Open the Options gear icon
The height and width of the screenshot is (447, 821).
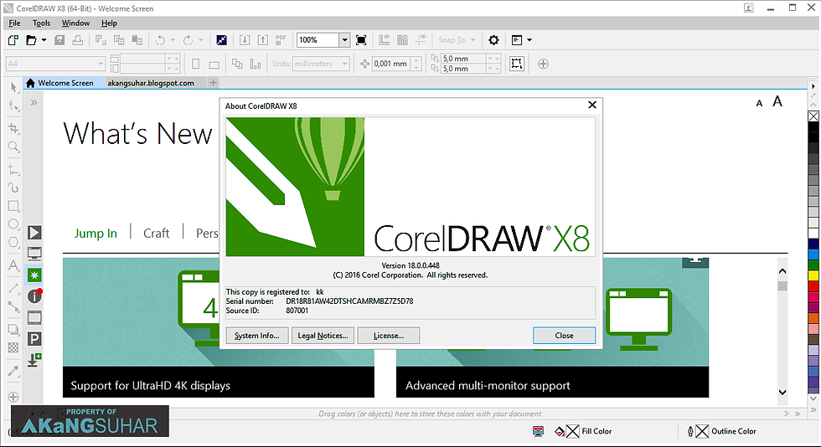click(x=493, y=40)
